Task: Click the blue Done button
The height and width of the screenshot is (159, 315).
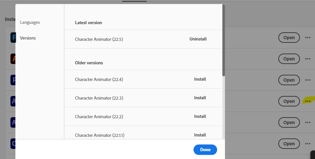Action: tap(205, 150)
